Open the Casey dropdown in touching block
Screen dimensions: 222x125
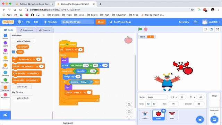pyautogui.click(x=84, y=82)
